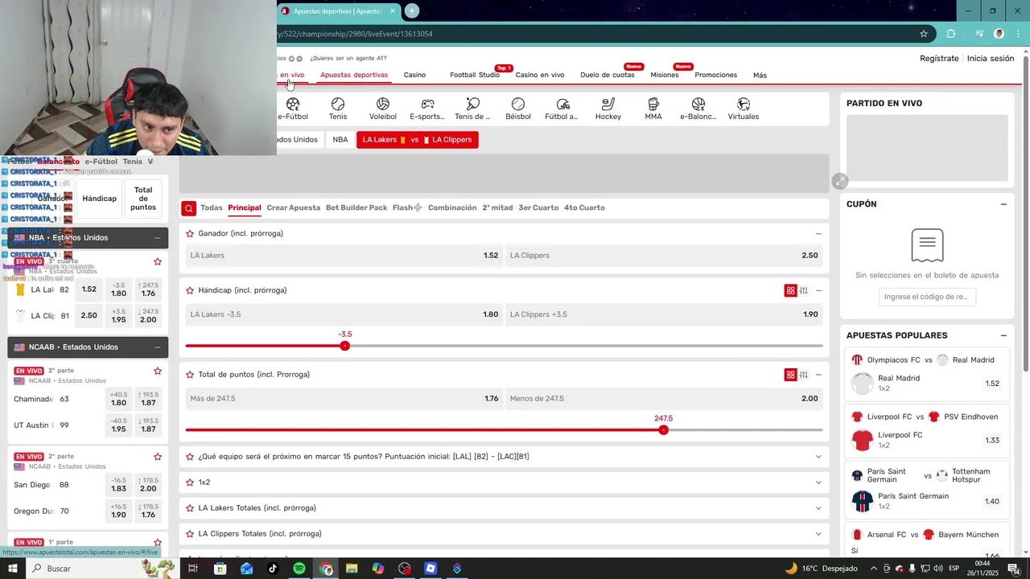Screen dimensions: 1030x579
Task: Open Total de puntos lines settings icon
Action: [804, 375]
